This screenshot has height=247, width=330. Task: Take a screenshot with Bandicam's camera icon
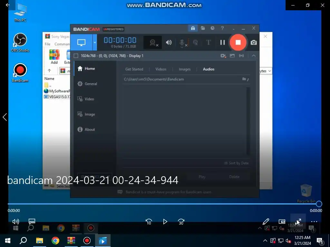click(x=254, y=42)
